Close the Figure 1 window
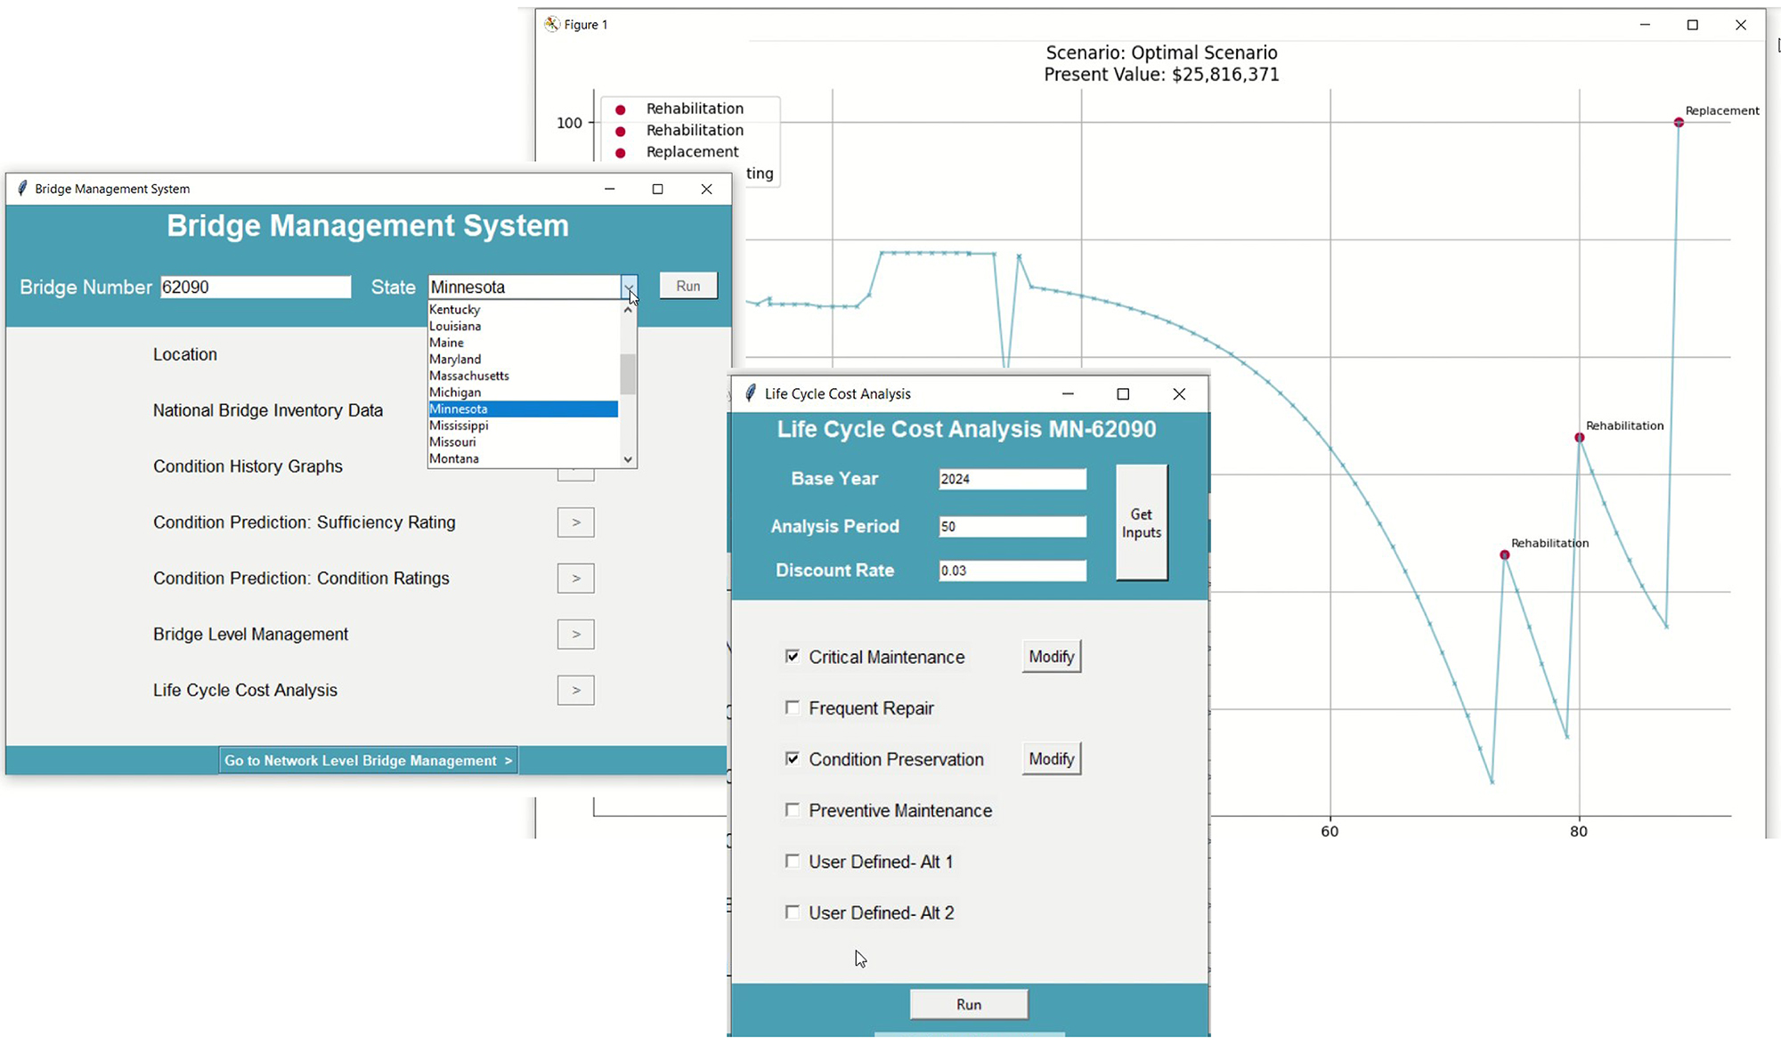The width and height of the screenshot is (1781, 1044). (1740, 25)
